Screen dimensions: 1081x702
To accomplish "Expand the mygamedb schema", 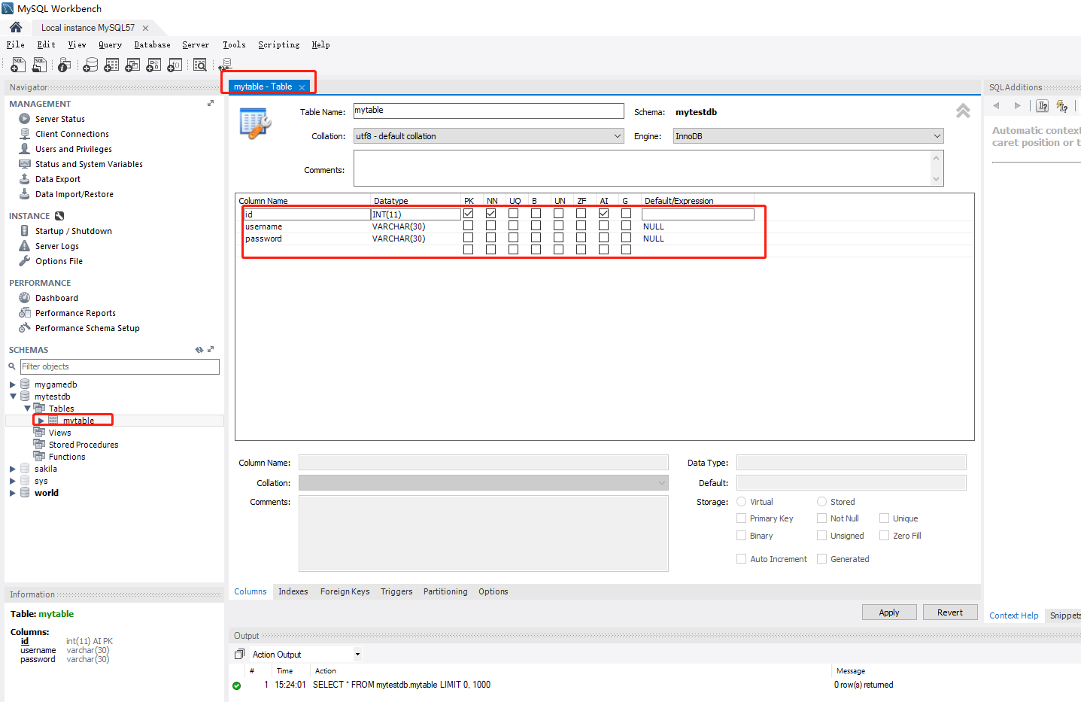I will pos(13,384).
